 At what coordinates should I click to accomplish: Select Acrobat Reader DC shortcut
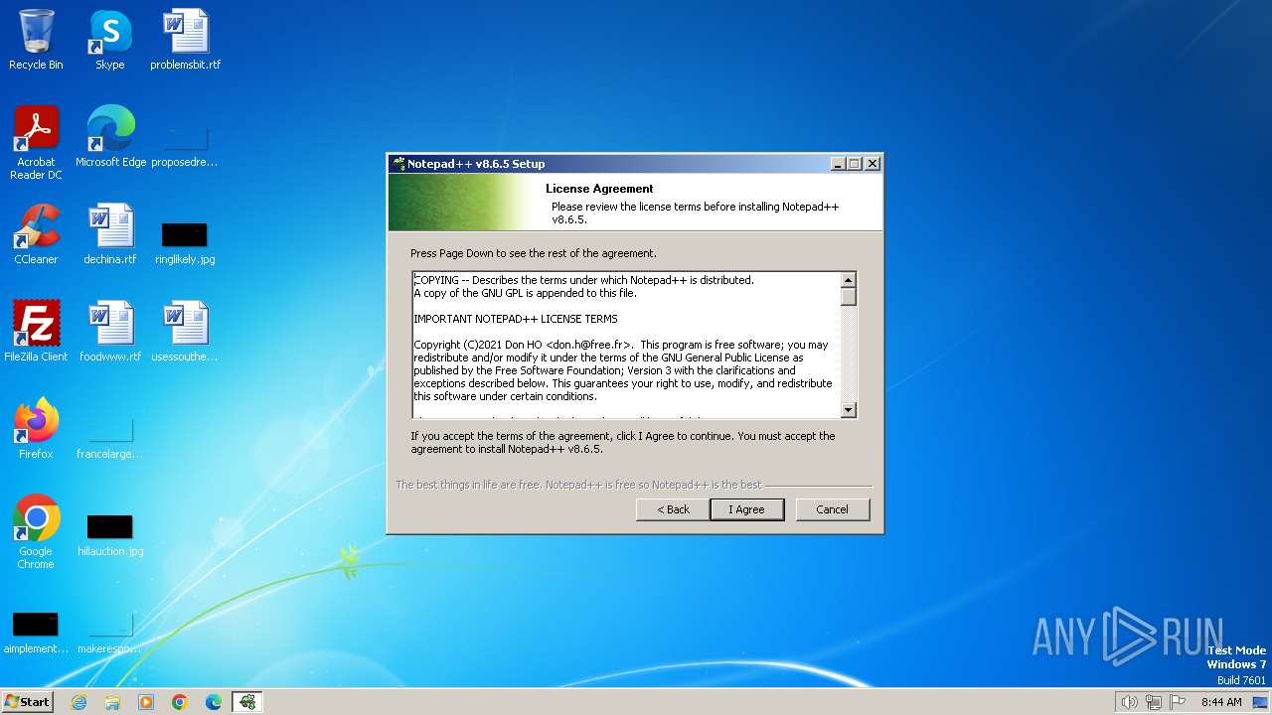(36, 143)
